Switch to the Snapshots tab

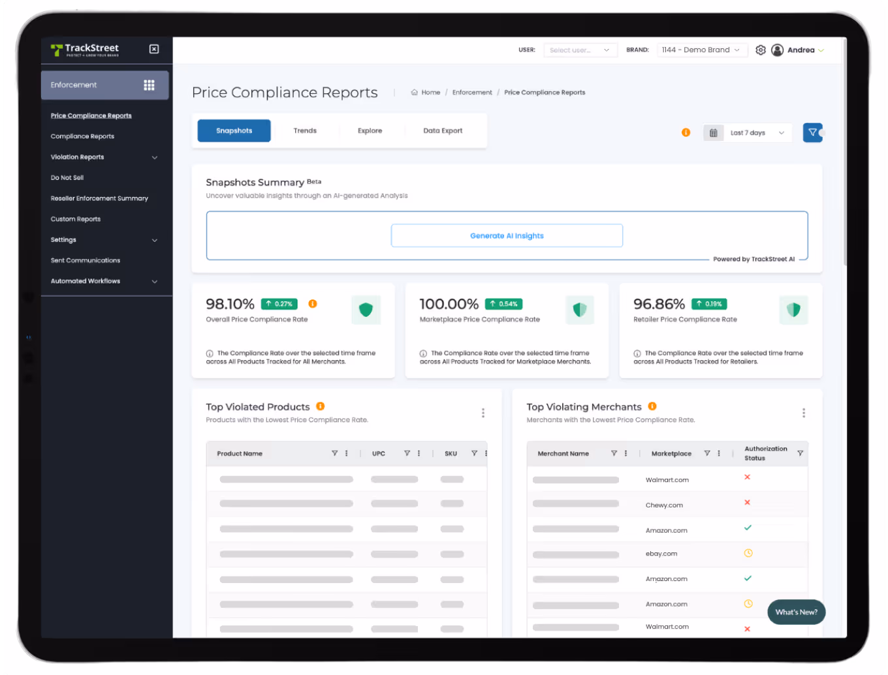(234, 130)
